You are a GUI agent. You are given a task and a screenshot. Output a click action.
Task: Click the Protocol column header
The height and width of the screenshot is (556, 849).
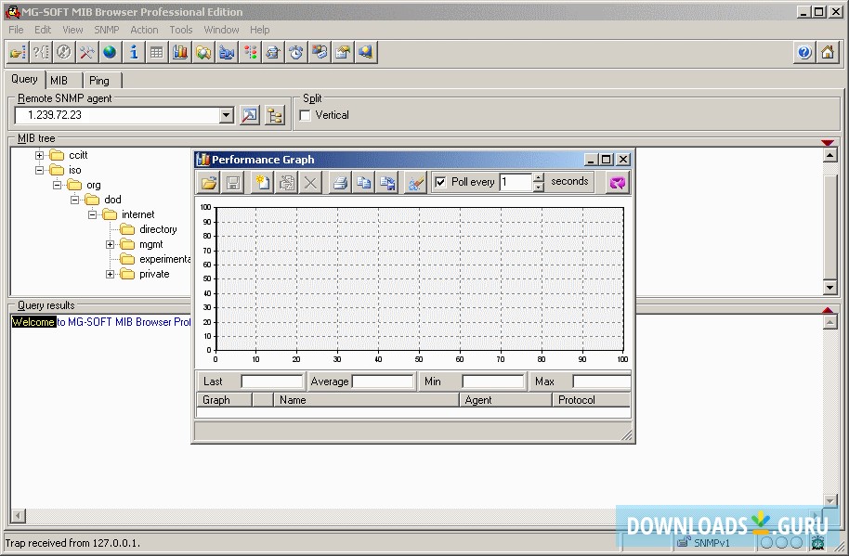pyautogui.click(x=592, y=400)
